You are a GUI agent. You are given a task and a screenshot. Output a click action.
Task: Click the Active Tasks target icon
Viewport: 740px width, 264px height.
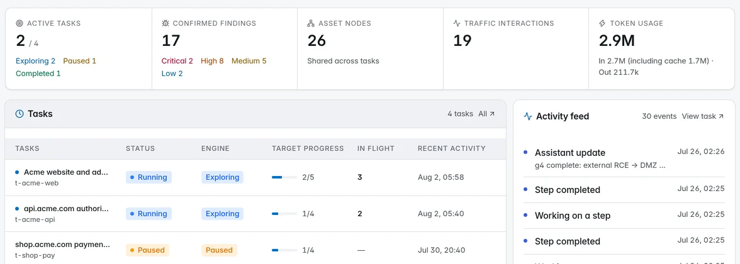[x=20, y=23]
